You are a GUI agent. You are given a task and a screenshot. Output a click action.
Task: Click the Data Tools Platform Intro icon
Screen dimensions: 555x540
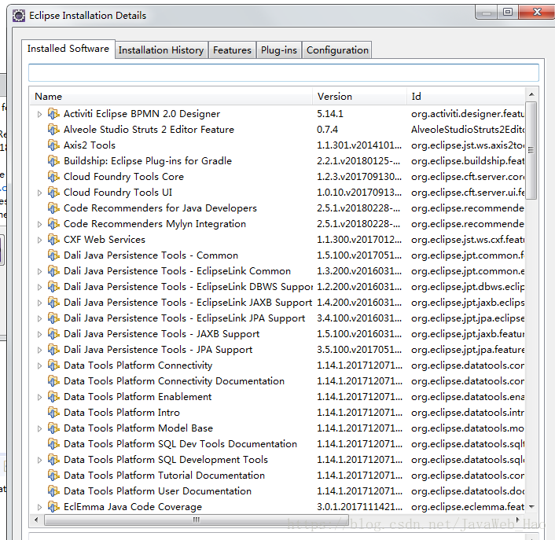53,413
